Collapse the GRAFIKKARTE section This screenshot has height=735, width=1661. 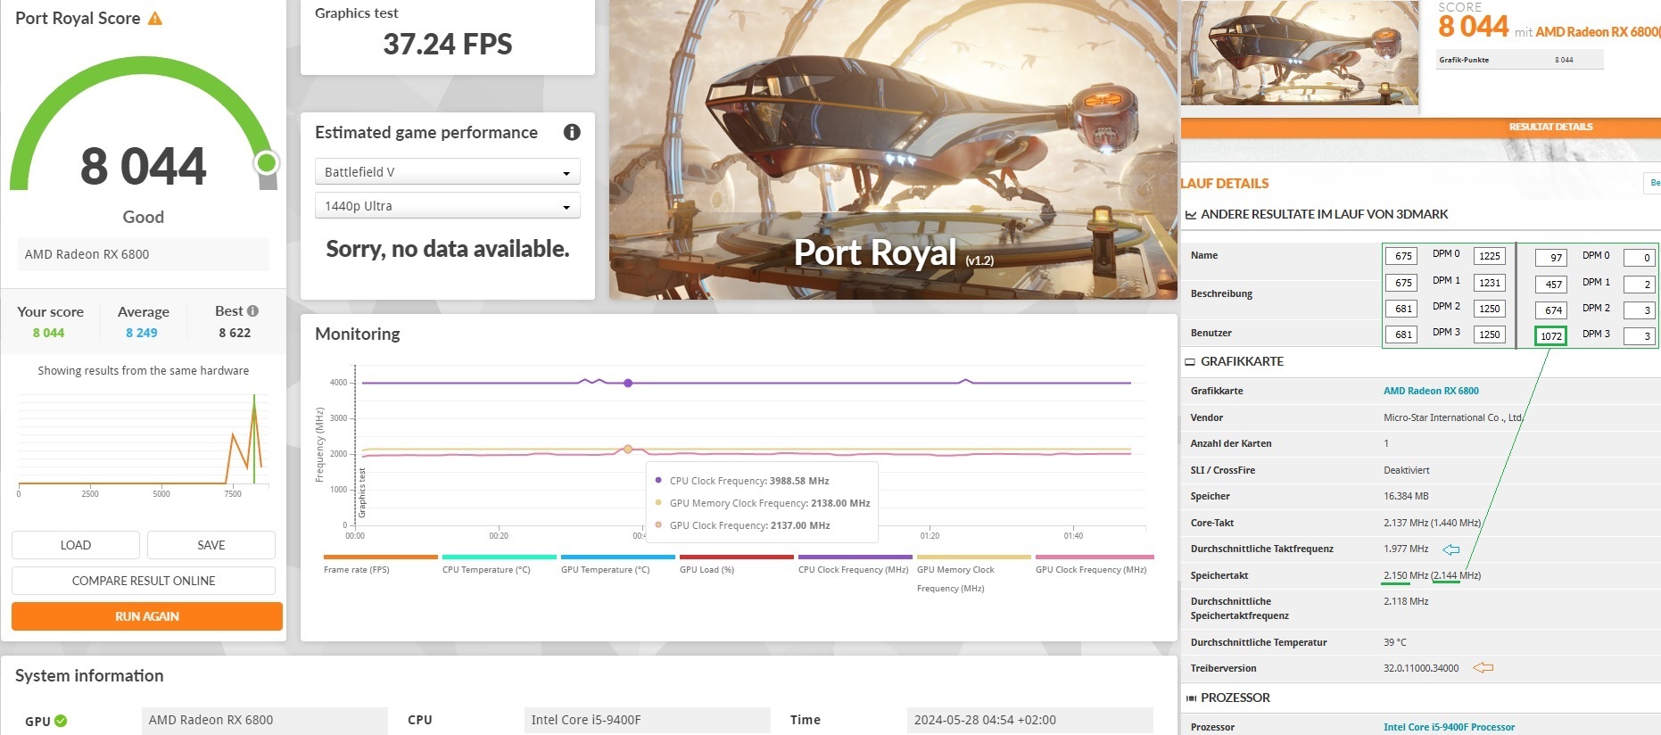[x=1242, y=361]
